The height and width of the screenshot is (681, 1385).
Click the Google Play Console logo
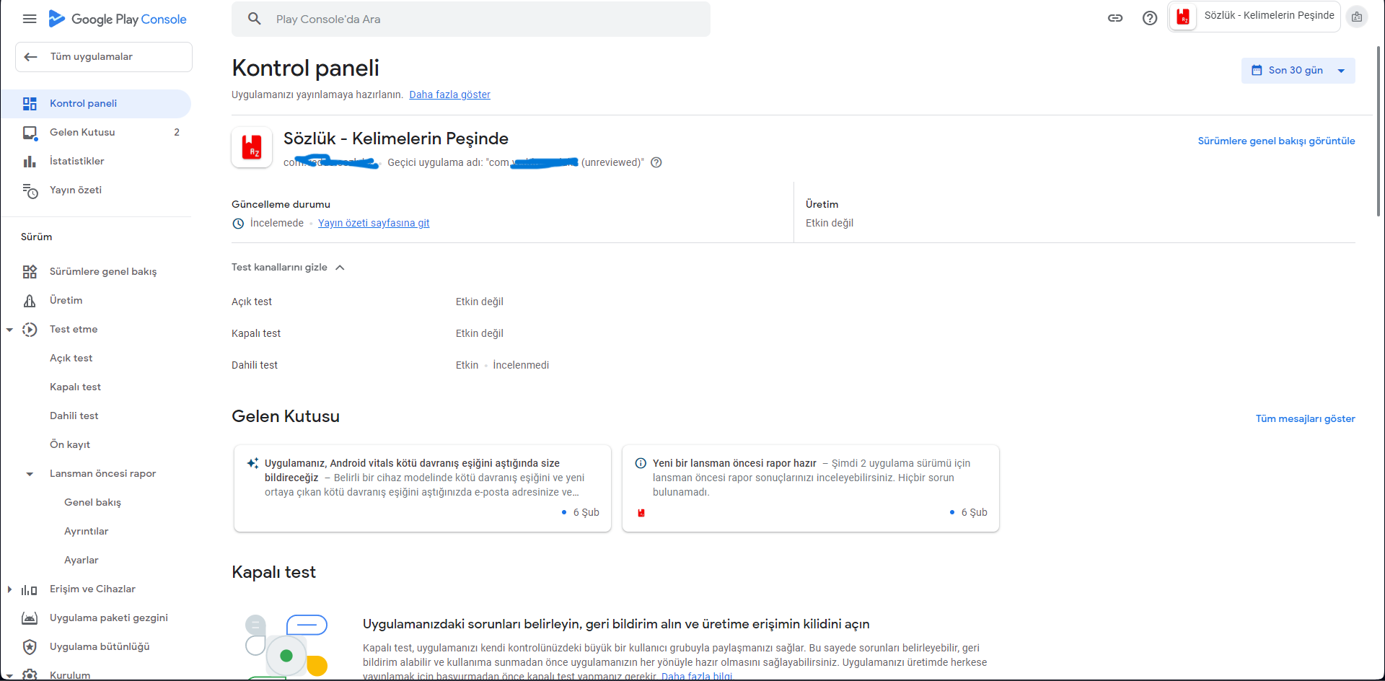(x=118, y=19)
